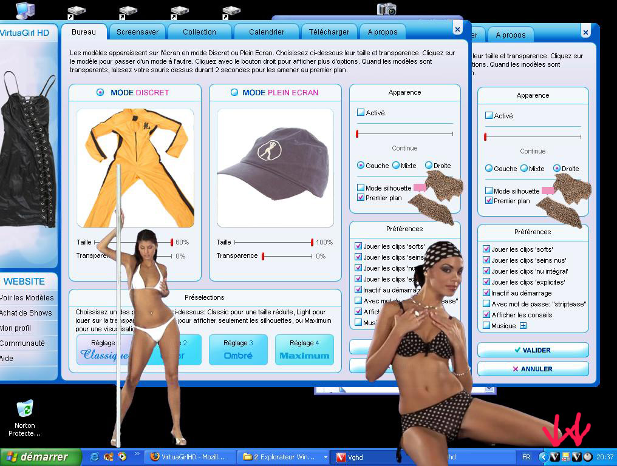
Task: Select Gauche radio in front window
Action: 361,165
